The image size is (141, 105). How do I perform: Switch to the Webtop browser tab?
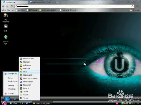41,2
